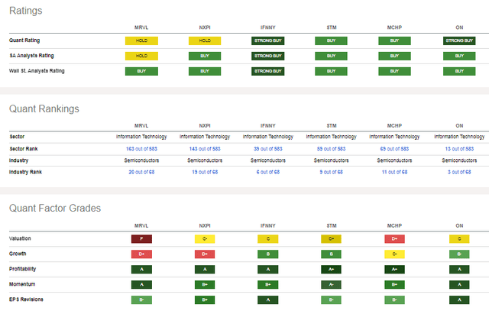This screenshot has height=314, width=489.
Task: Open IFNNY's Sector Rank link
Action: point(268,149)
